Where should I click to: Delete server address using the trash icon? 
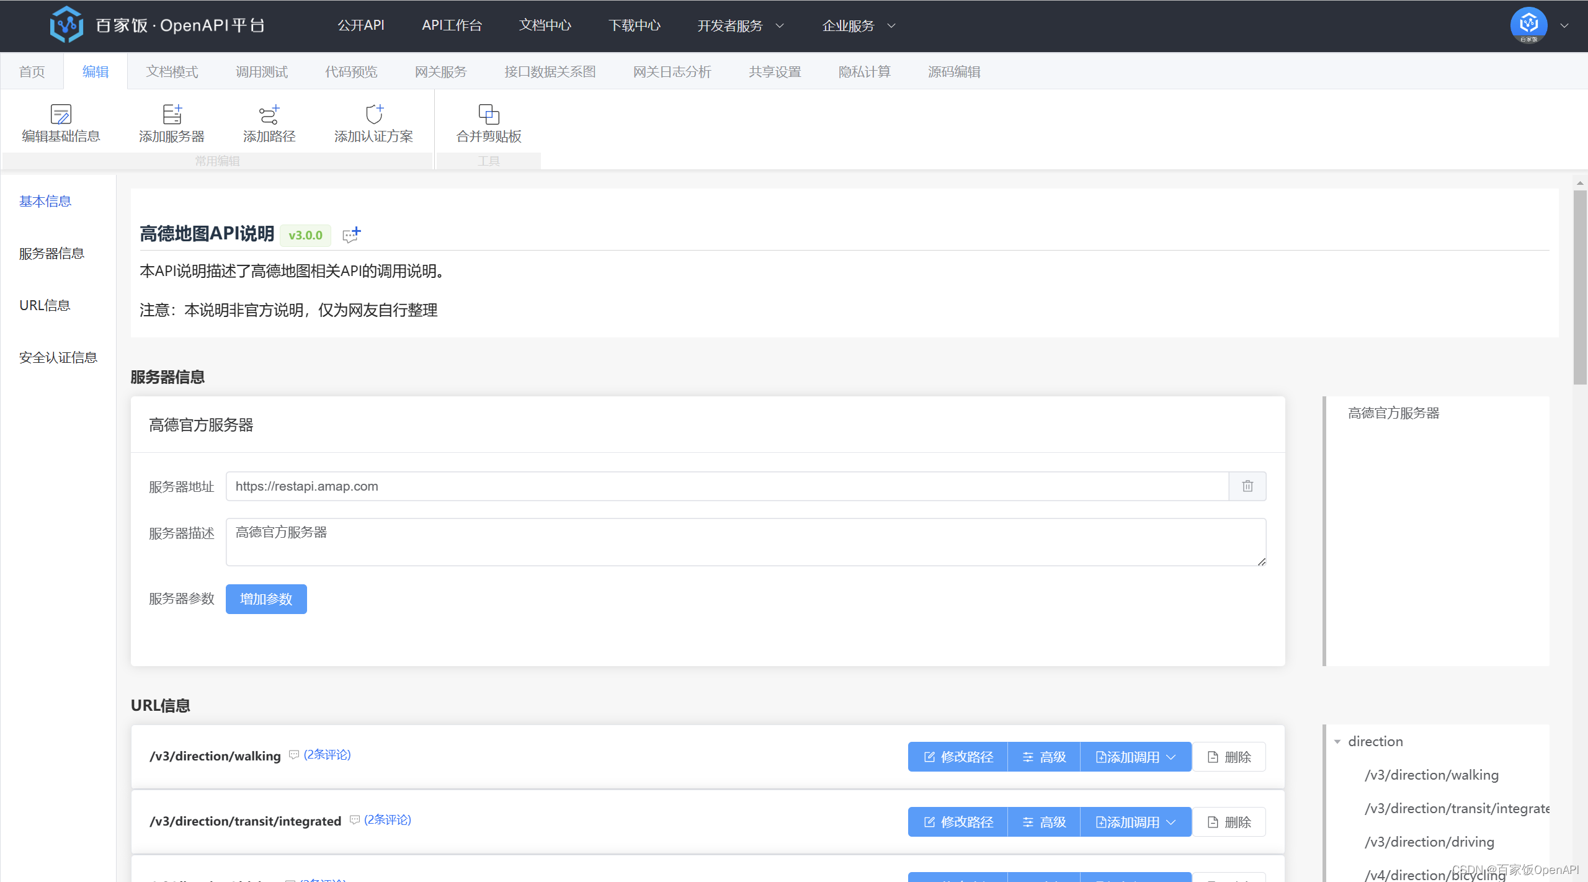point(1247,486)
